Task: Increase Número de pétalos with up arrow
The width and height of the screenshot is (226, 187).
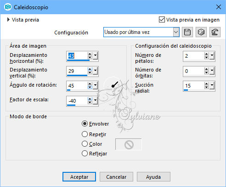Action: point(206,54)
